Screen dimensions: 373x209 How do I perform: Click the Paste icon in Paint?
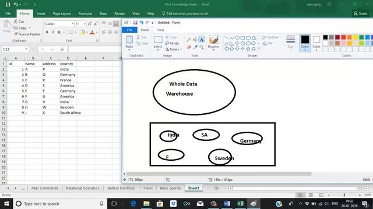pyautogui.click(x=129, y=39)
